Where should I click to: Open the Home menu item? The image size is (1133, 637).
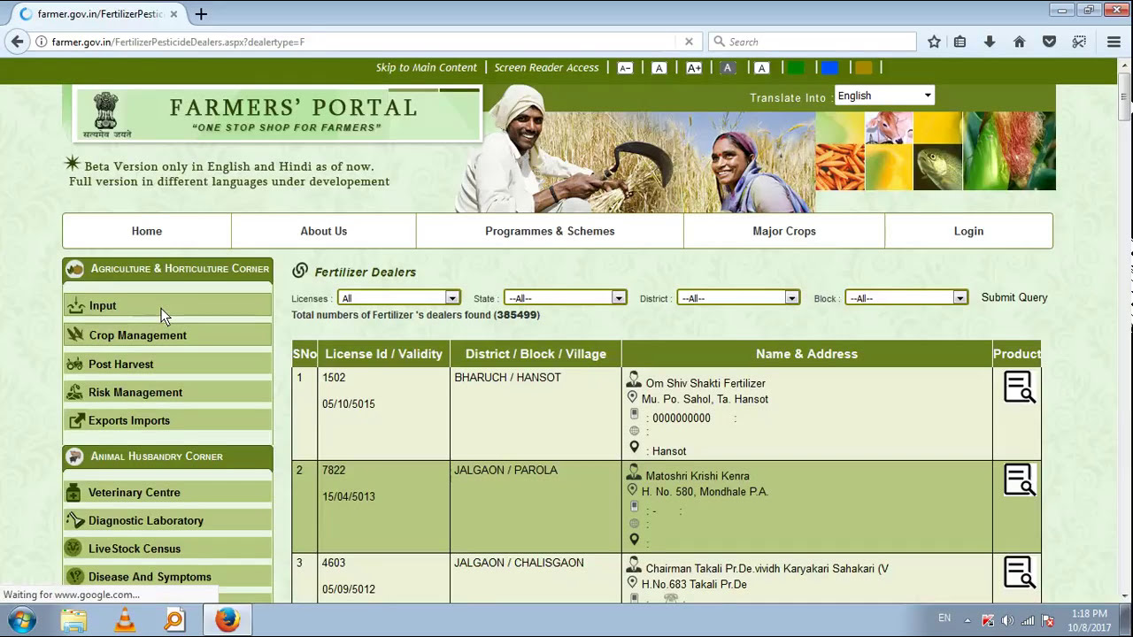pos(147,231)
